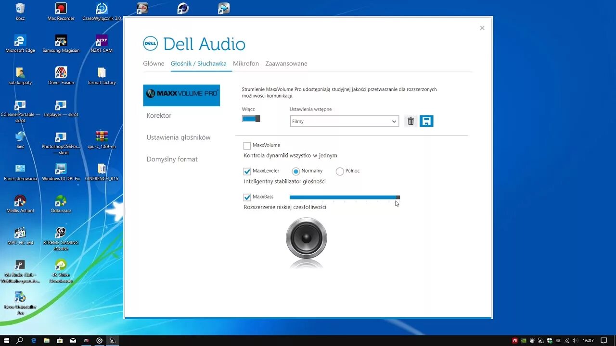The width and height of the screenshot is (616, 346).
Task: Open the Driver Fusion desktop shortcut
Action: [61, 76]
